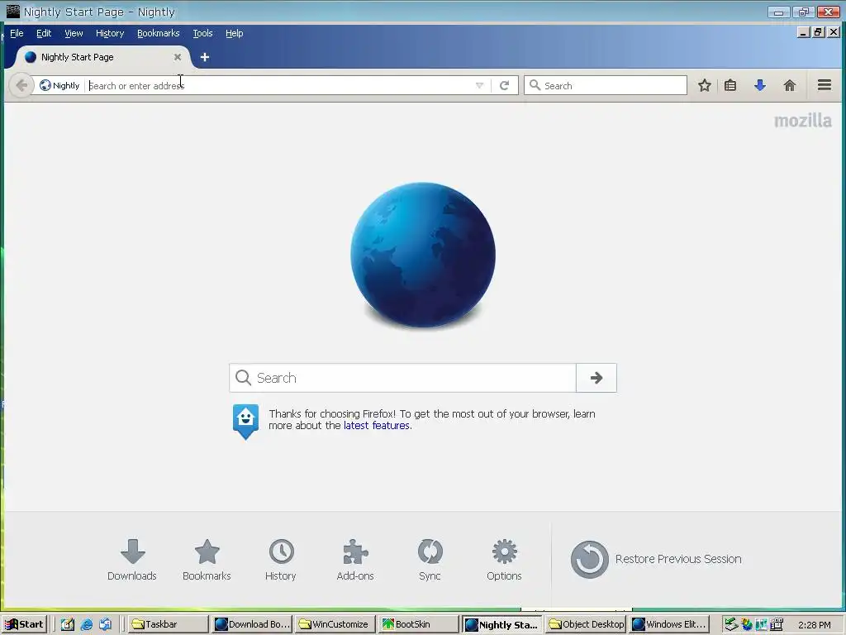Click the Nightly globe logo image
Viewport: 846px width, 635px height.
[x=423, y=255]
